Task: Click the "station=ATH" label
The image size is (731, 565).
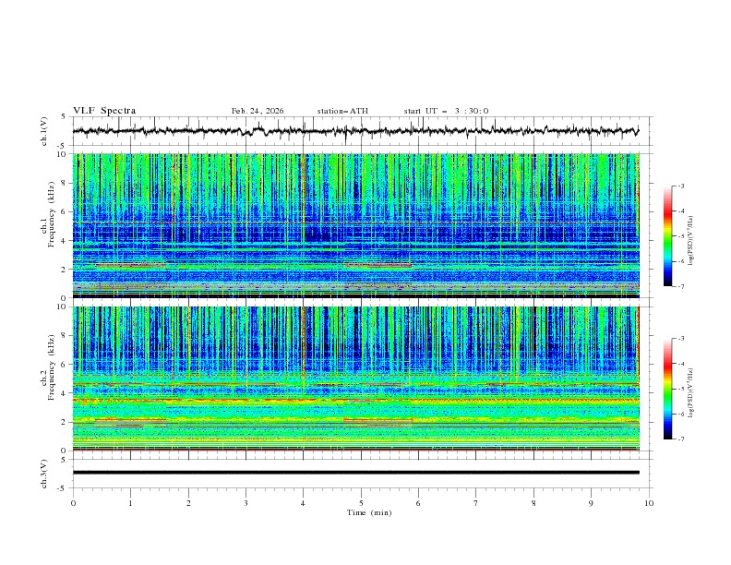Action: [x=342, y=111]
